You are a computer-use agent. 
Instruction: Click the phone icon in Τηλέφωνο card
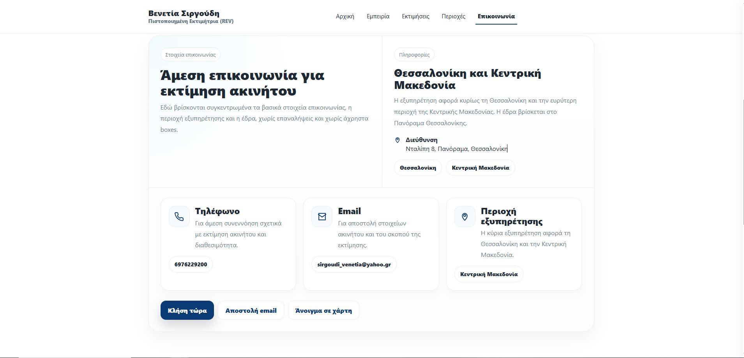[179, 216]
